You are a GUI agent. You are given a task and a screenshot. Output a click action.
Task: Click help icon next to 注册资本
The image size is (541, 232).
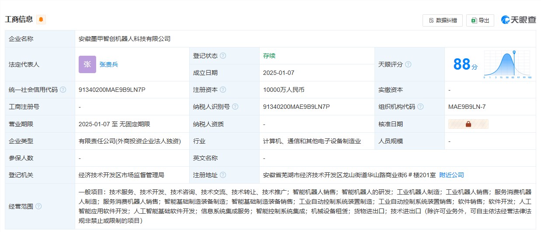[223, 90]
